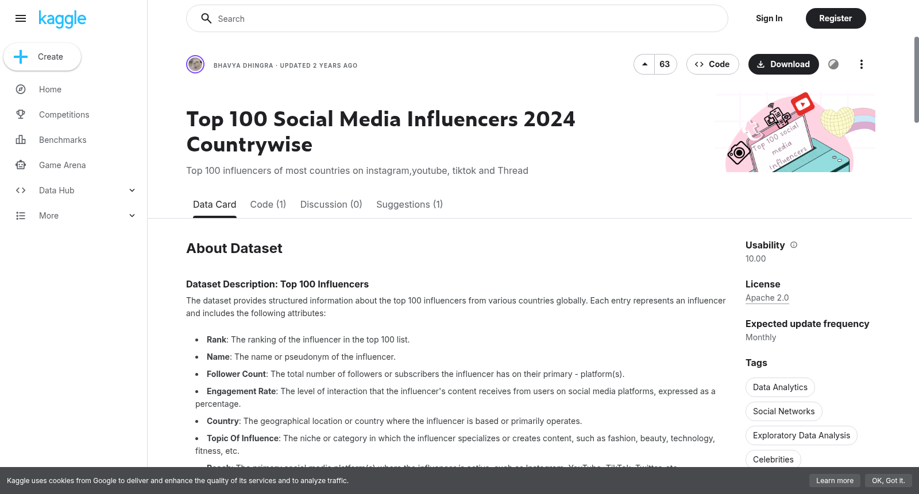
Task: Expand the More sidebar chevron
Action: click(132, 216)
